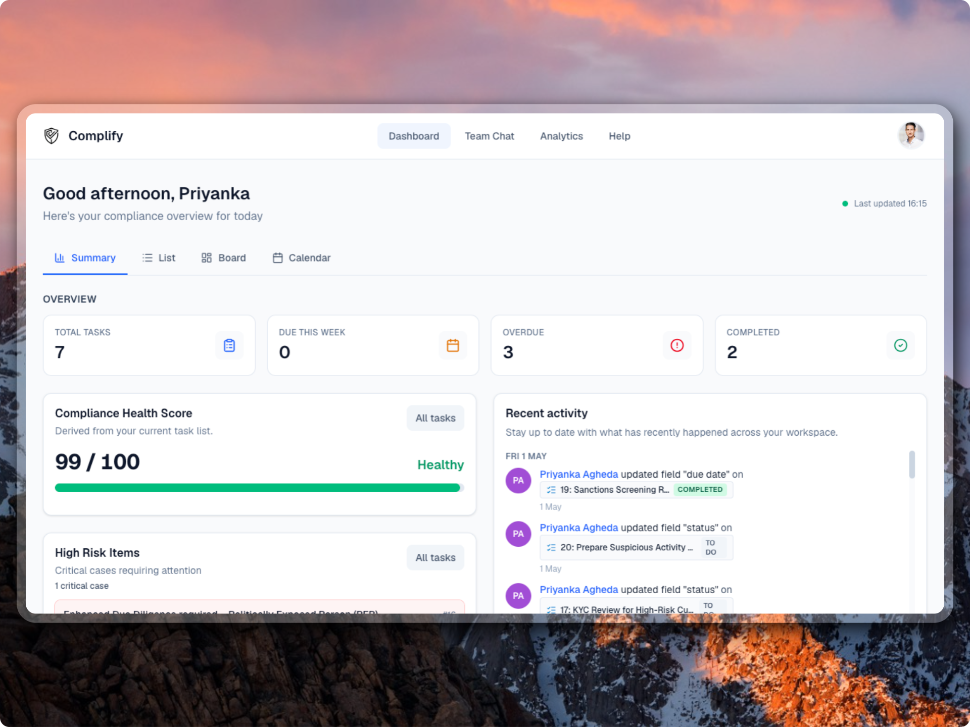This screenshot has width=970, height=727.
Task: Open the Dashboard nav item
Action: coord(414,136)
